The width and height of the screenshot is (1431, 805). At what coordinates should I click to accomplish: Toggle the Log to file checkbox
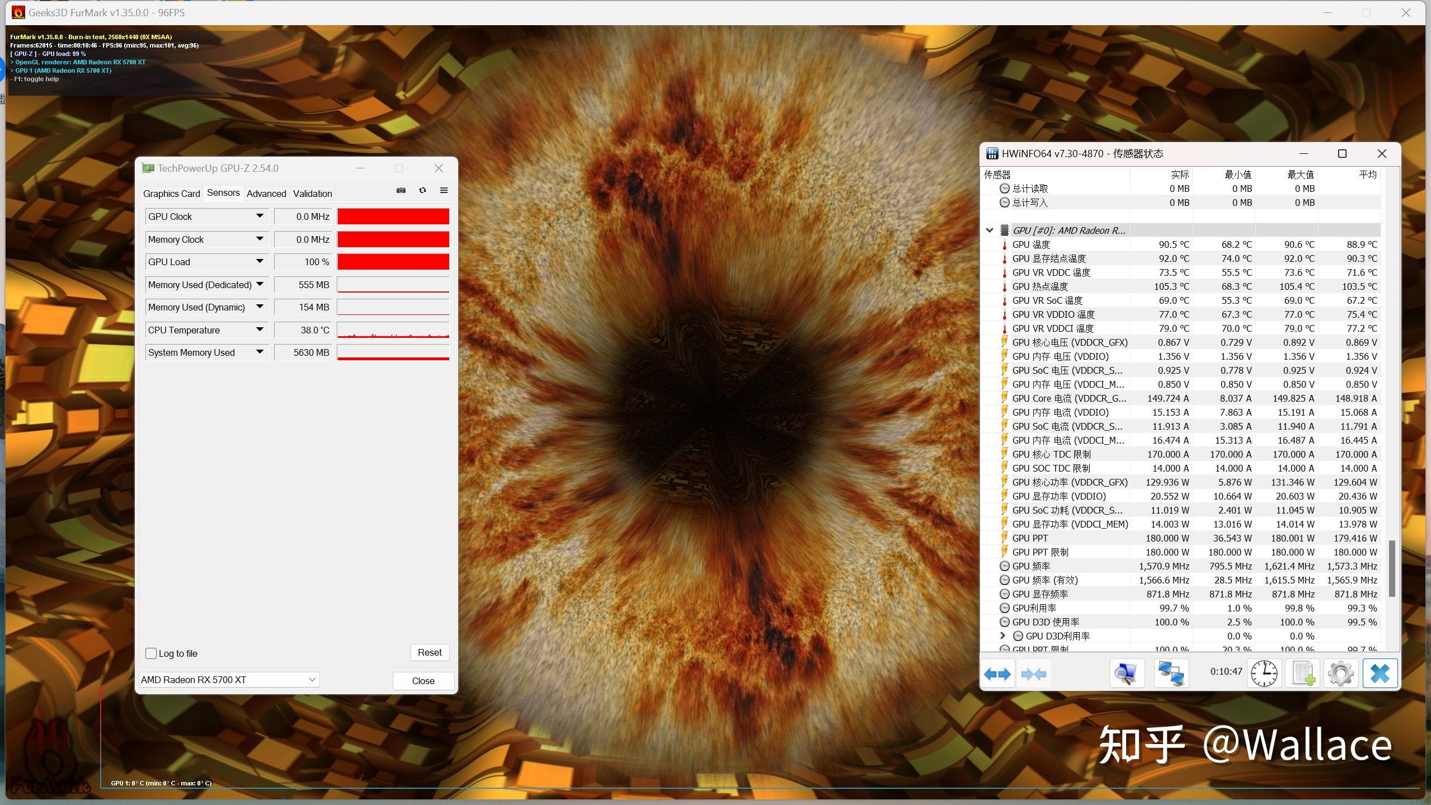(152, 652)
